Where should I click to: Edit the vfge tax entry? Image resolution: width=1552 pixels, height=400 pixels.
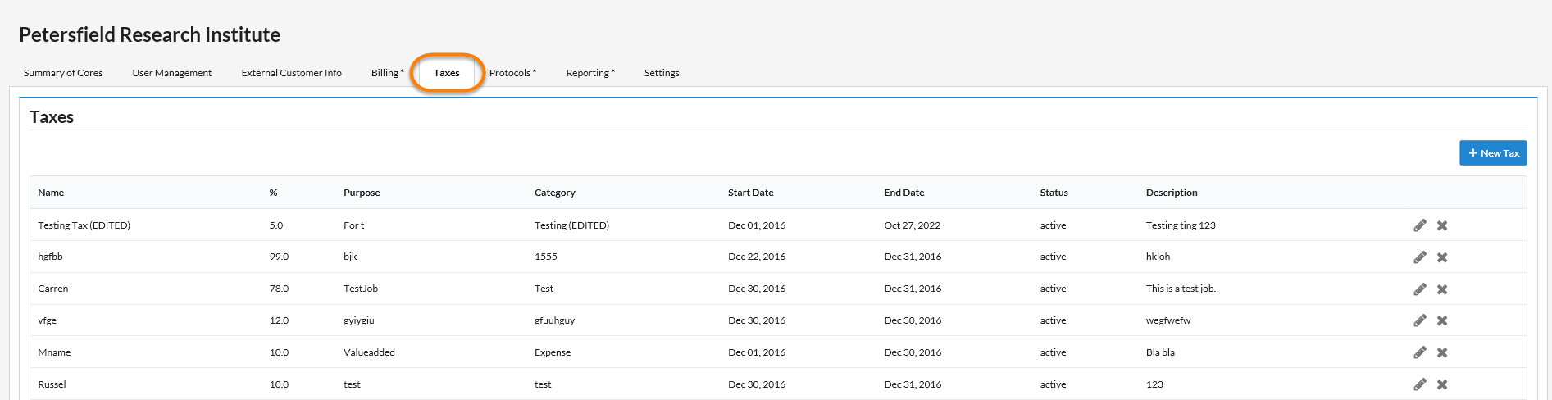pyautogui.click(x=1420, y=320)
